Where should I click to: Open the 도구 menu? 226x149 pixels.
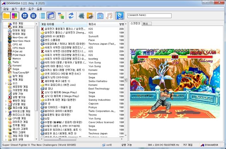coord(31,9)
